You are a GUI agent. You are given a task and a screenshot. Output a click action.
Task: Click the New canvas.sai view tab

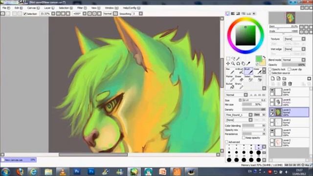pos(19,160)
